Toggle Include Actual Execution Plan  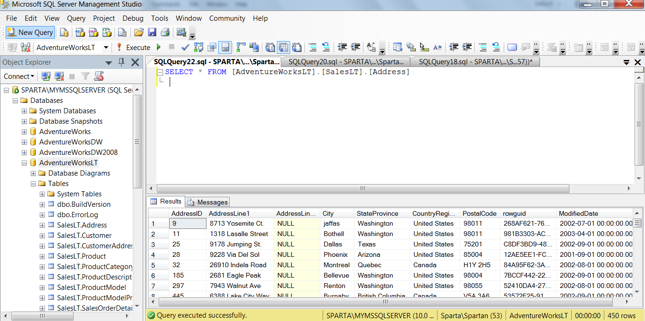click(x=241, y=47)
